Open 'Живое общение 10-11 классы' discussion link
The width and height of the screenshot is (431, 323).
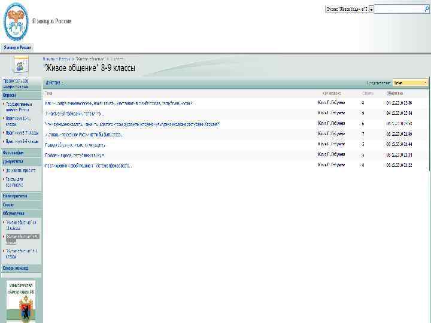(x=21, y=226)
